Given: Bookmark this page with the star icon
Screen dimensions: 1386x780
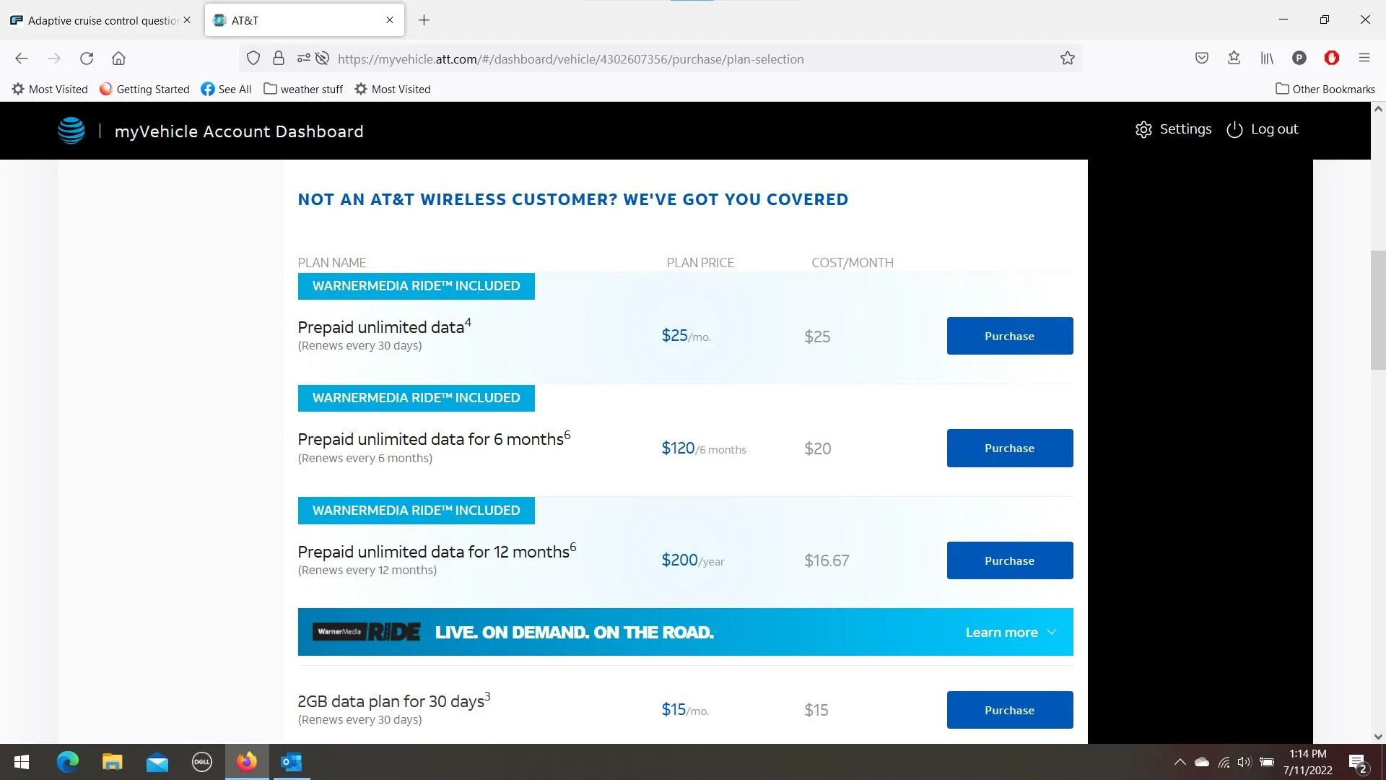Looking at the screenshot, I should (x=1067, y=58).
